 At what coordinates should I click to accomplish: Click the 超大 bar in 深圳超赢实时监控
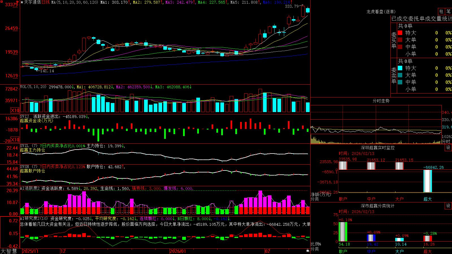428,181
